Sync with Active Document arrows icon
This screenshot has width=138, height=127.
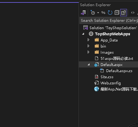tap(103, 13)
